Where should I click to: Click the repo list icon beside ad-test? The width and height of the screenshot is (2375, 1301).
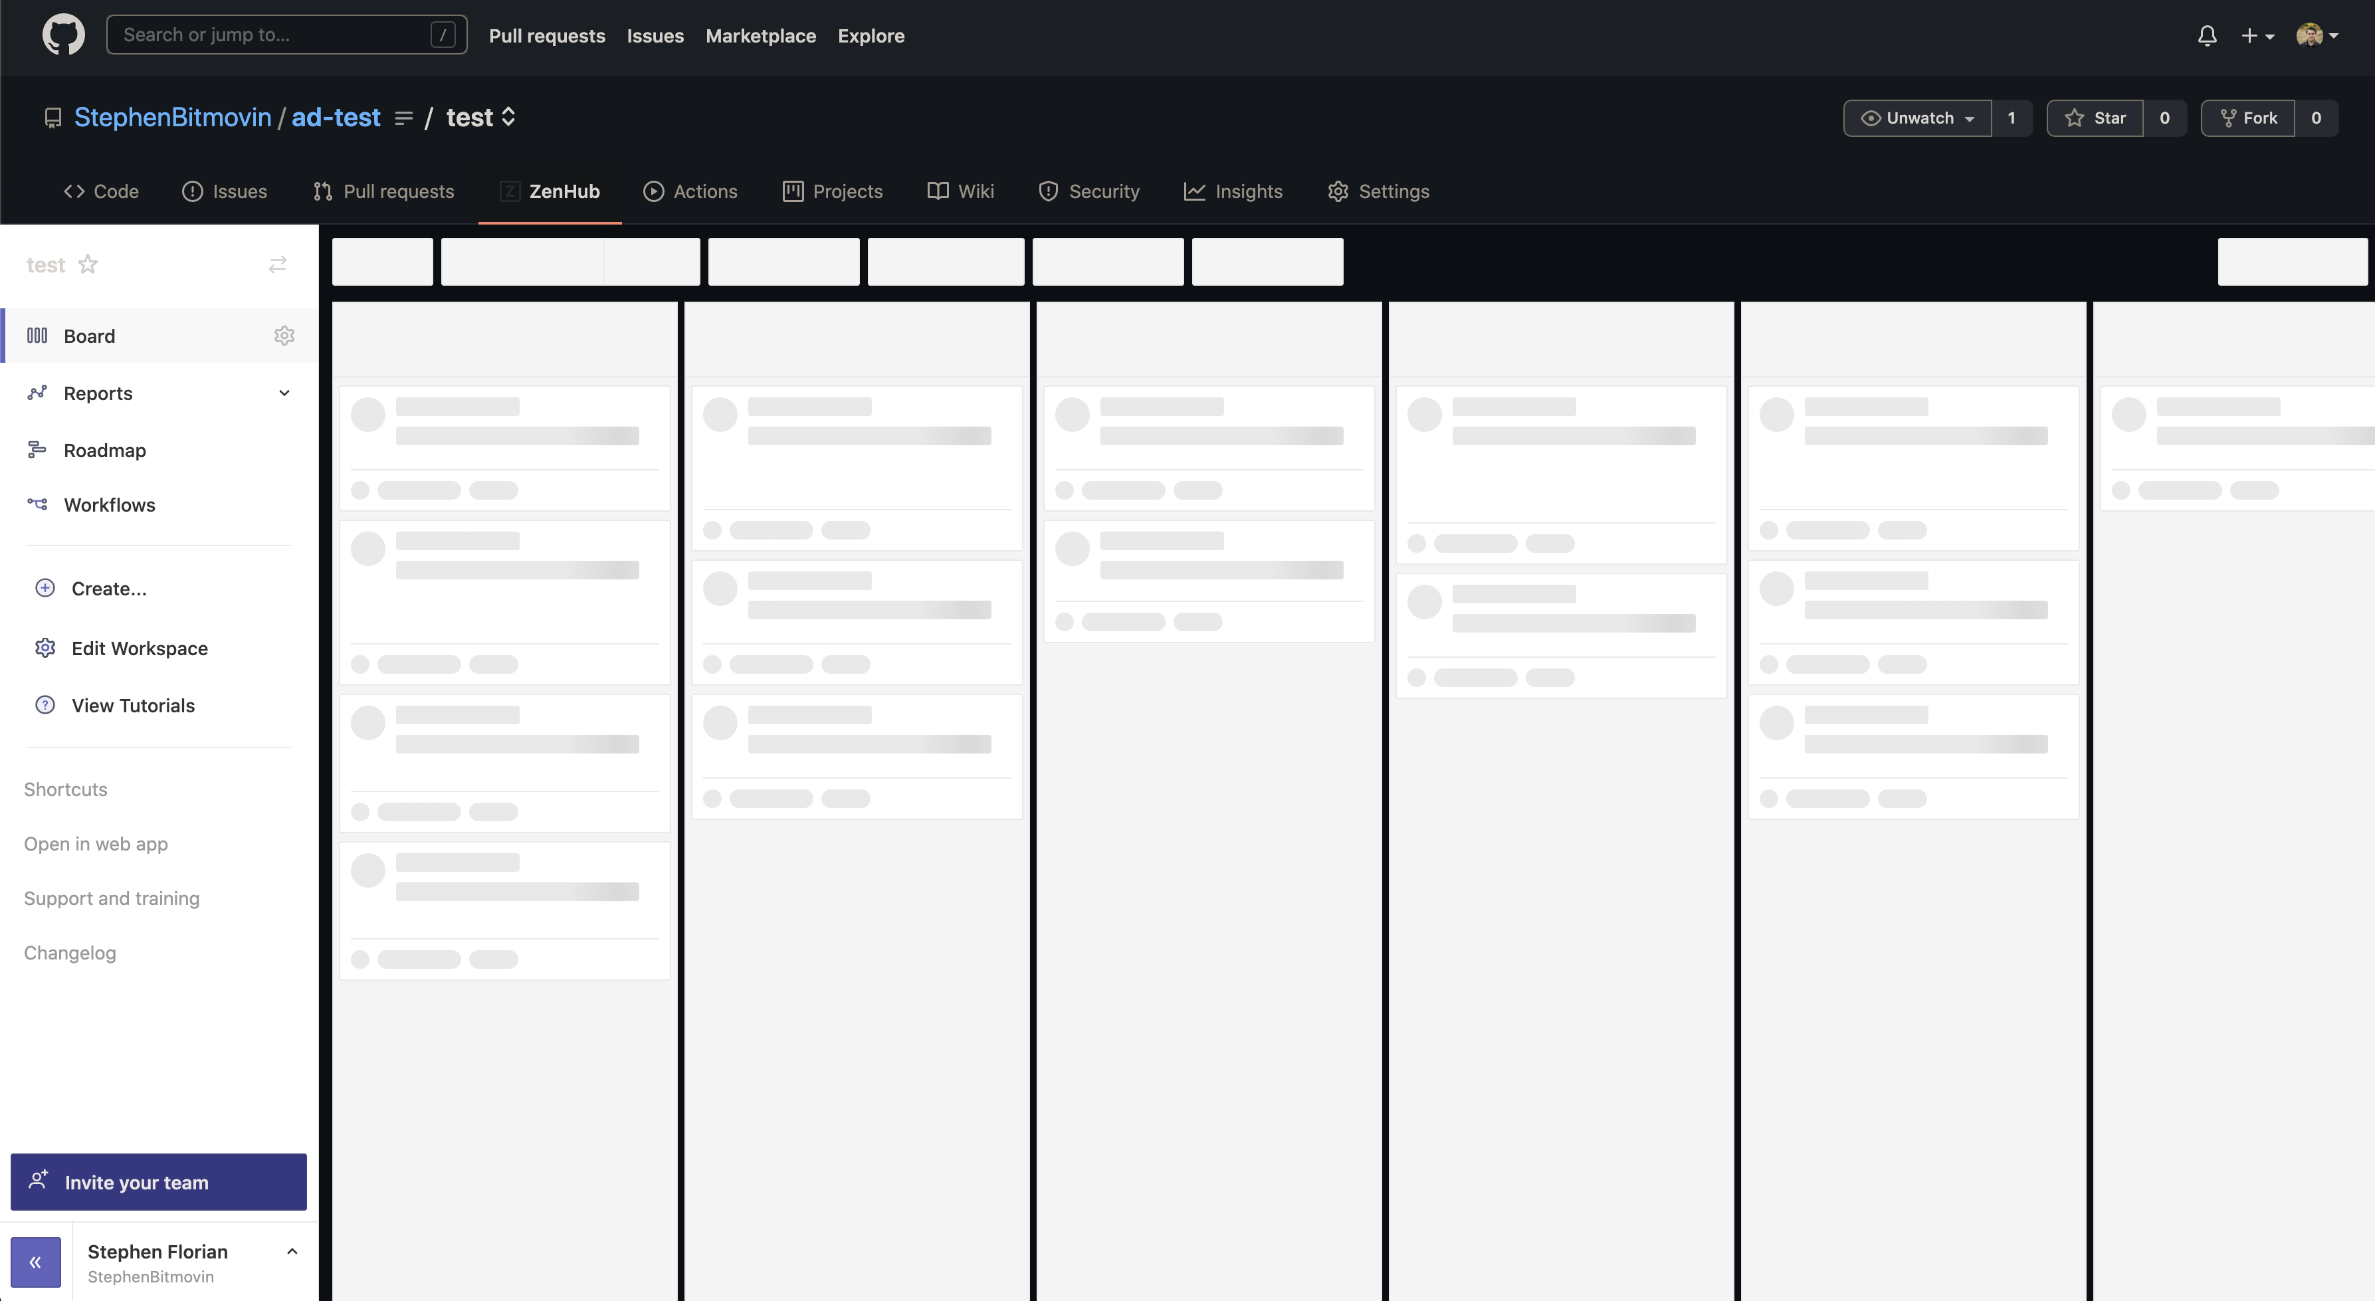403,118
